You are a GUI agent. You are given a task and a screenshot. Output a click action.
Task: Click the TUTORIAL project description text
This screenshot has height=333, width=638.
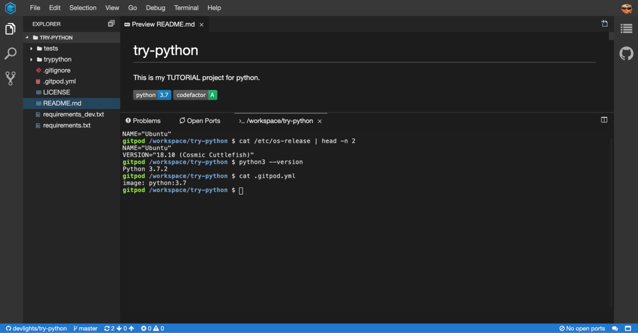(197, 78)
